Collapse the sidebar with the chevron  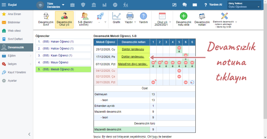tap(29, 134)
